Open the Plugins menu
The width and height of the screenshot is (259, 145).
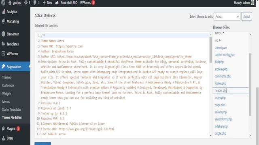11,128
